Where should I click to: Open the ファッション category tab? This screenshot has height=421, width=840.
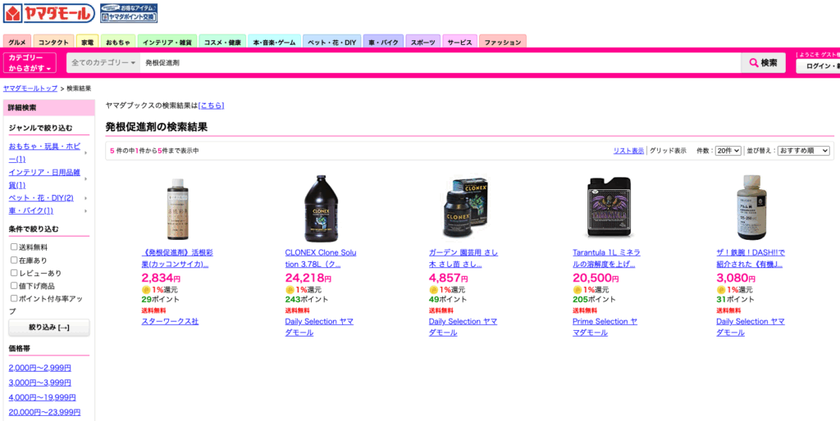(x=503, y=42)
